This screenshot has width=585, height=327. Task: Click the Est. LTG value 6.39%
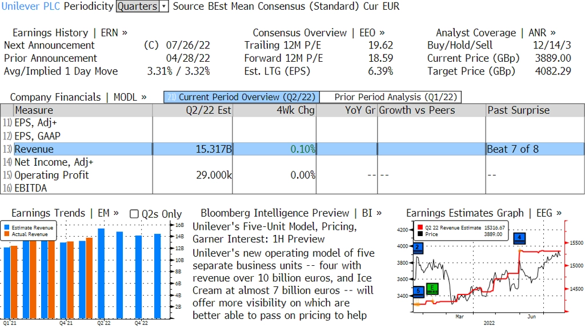[380, 71]
